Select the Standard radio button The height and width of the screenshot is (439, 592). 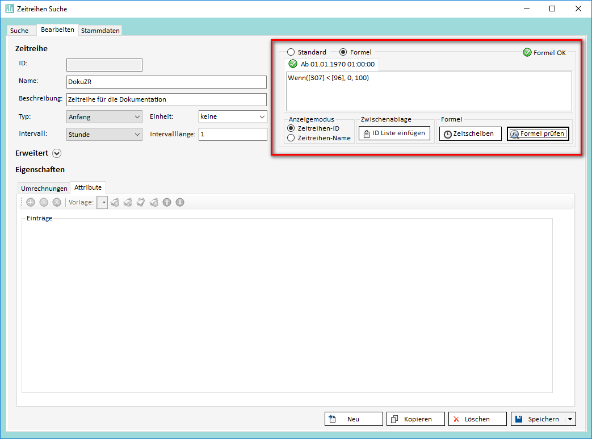click(291, 52)
